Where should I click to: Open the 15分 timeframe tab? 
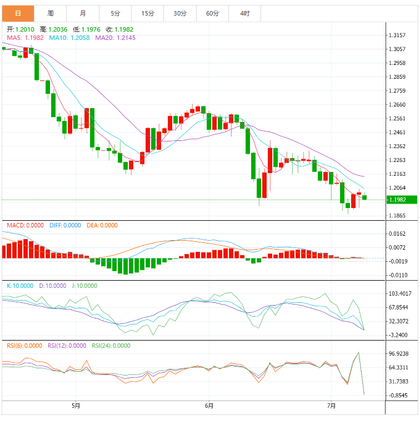click(148, 13)
